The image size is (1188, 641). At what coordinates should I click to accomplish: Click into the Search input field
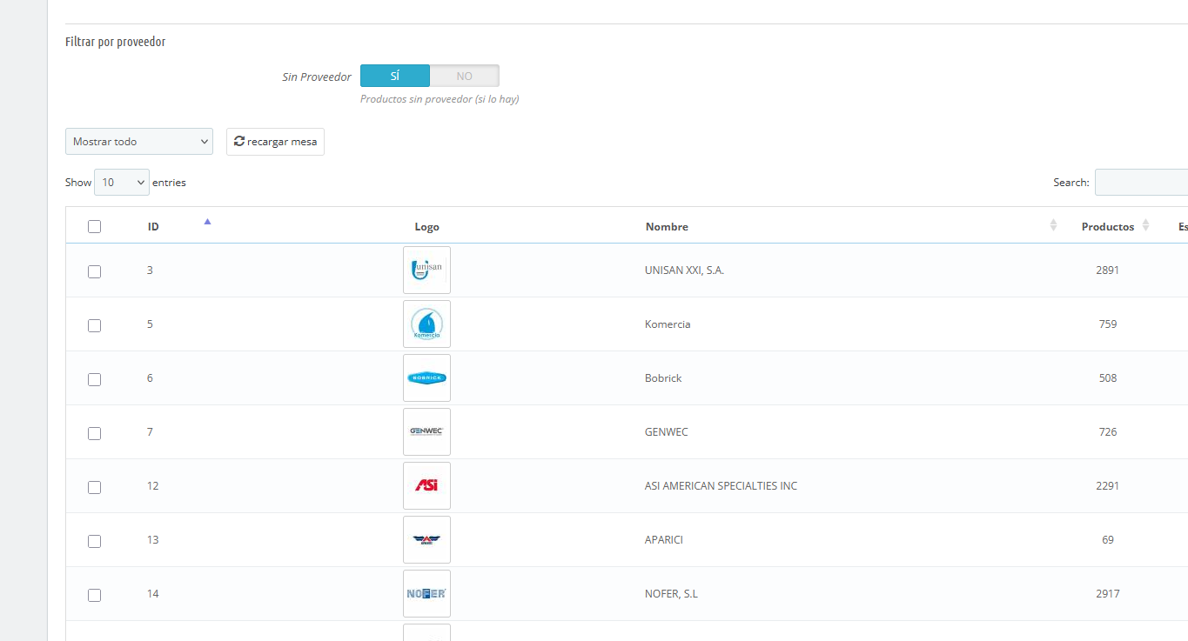(x=1140, y=183)
